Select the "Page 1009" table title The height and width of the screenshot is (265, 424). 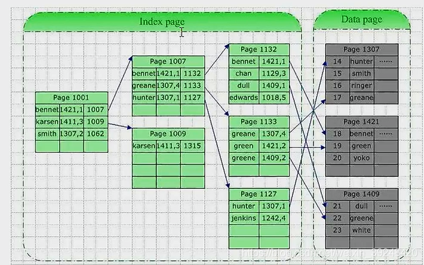pos(168,134)
